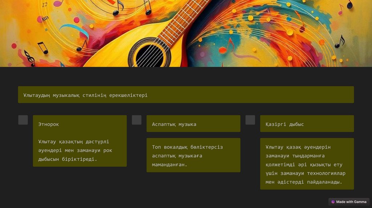Click the gray square icon beside Этнорок

pos(23,120)
